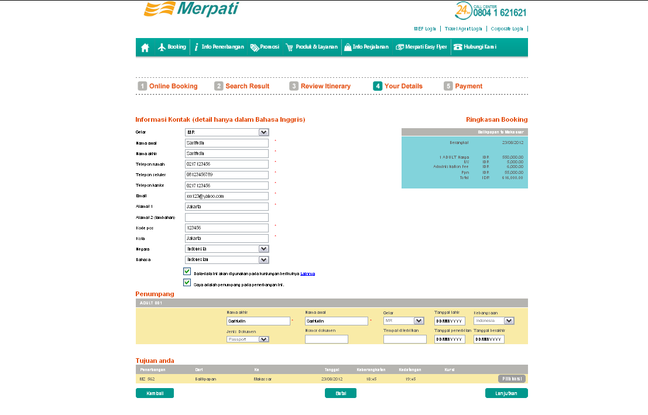This screenshot has height=415, width=648.
Task: Open the Lainnya link
Action: click(x=307, y=273)
